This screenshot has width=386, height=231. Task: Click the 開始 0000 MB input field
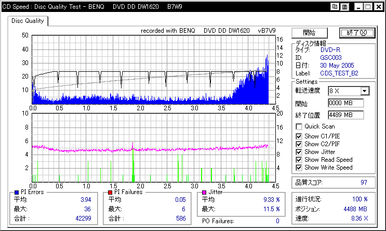pos(346,103)
